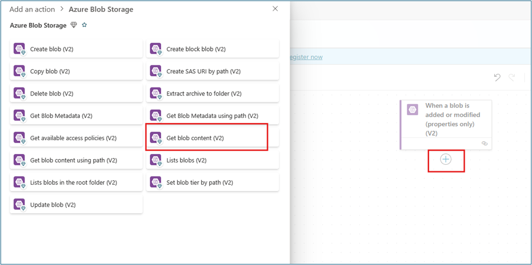The image size is (532, 265).
Task: Click the Azure Blob Storage breadcrumb title
Action: (x=101, y=10)
